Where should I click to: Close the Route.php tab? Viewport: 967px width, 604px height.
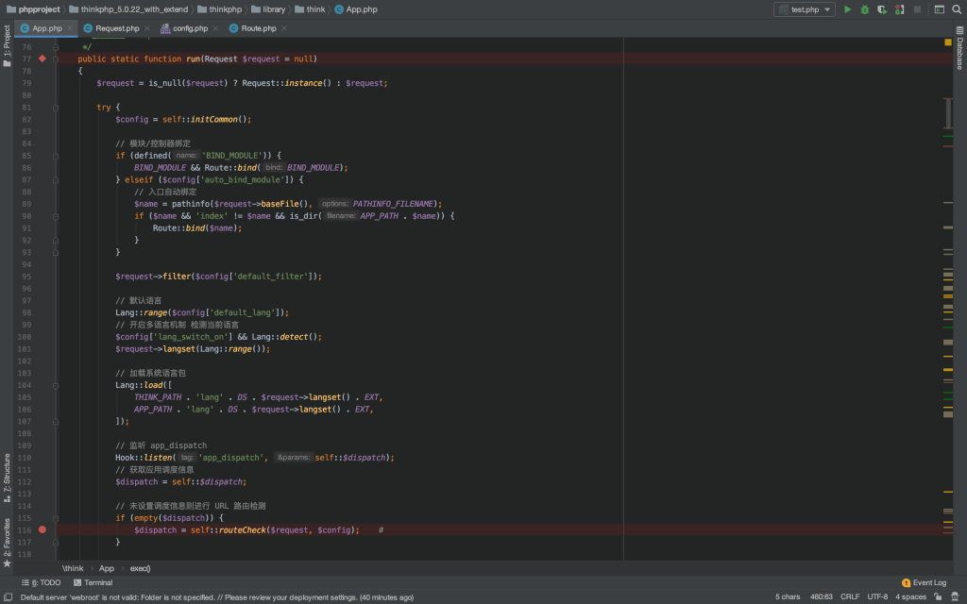click(282, 28)
